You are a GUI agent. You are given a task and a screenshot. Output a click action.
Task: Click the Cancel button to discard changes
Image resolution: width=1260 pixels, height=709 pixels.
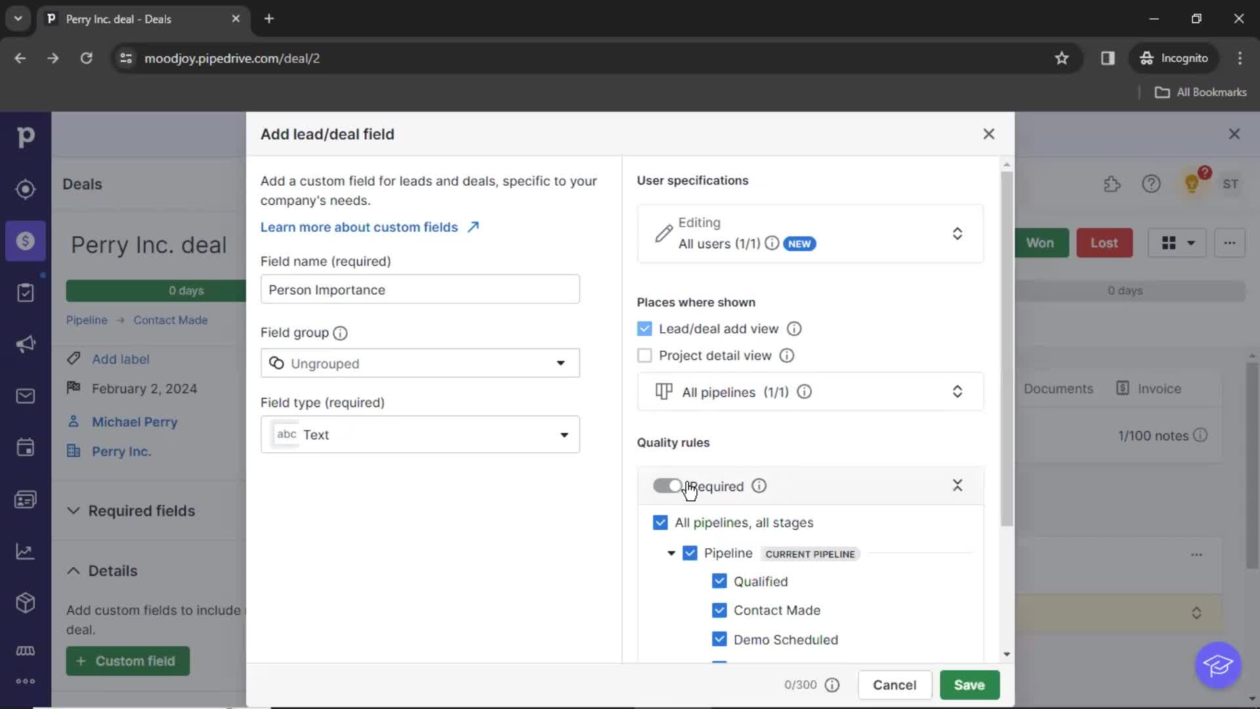894,685
